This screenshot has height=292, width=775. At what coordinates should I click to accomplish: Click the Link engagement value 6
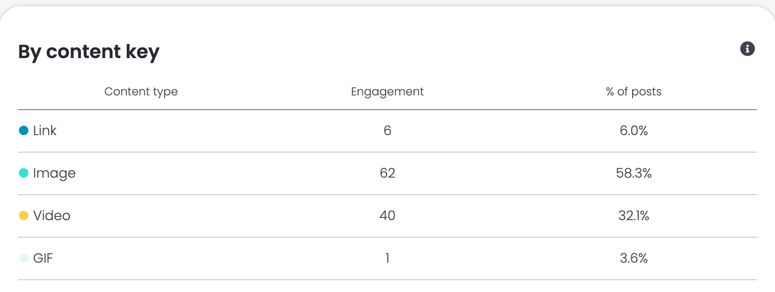pyautogui.click(x=387, y=130)
